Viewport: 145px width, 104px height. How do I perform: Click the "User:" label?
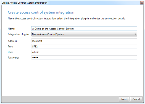[x=11, y=52]
